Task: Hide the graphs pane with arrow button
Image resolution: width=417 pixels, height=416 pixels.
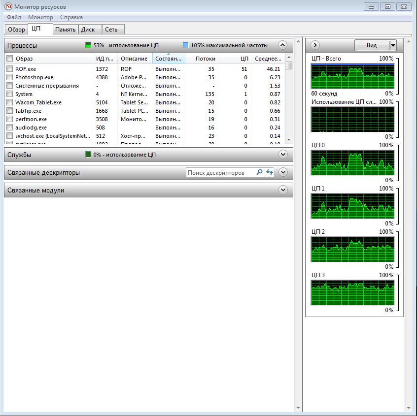Action: (315, 45)
